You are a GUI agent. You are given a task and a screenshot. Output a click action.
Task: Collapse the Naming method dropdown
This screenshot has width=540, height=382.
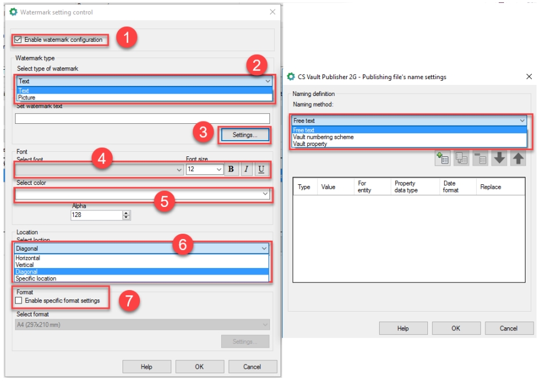522,121
